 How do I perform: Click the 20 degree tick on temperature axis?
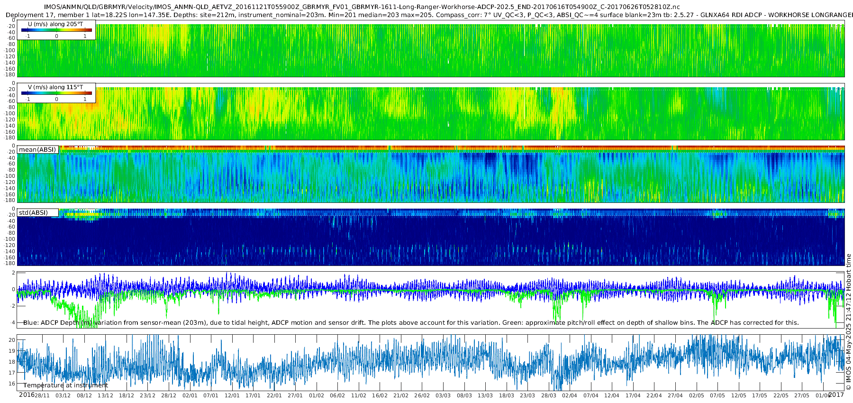[x=12, y=340]
